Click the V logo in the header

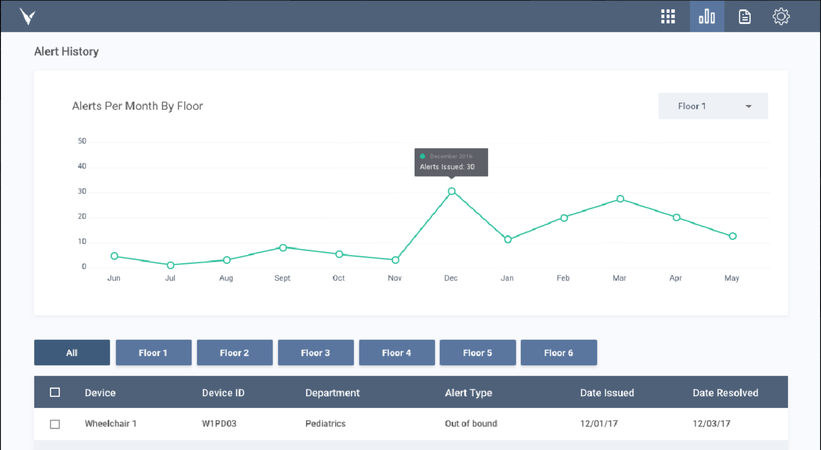[28, 17]
